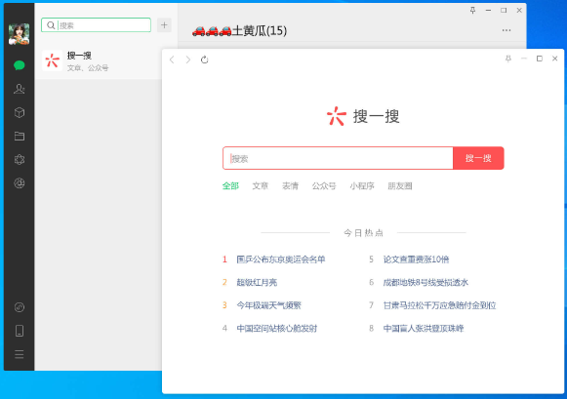567x399 pixels.
Task: Select the 公众号 filter tab
Action: tap(324, 185)
